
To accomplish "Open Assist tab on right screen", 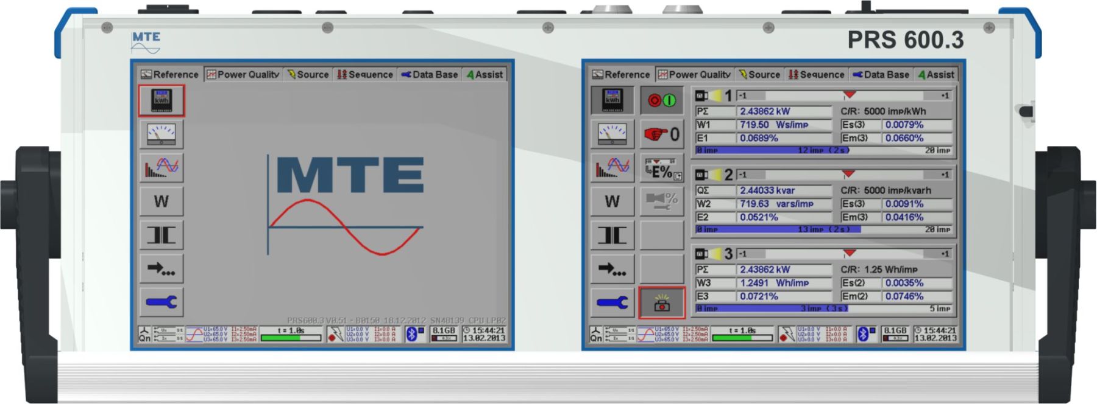I will click(x=936, y=74).
